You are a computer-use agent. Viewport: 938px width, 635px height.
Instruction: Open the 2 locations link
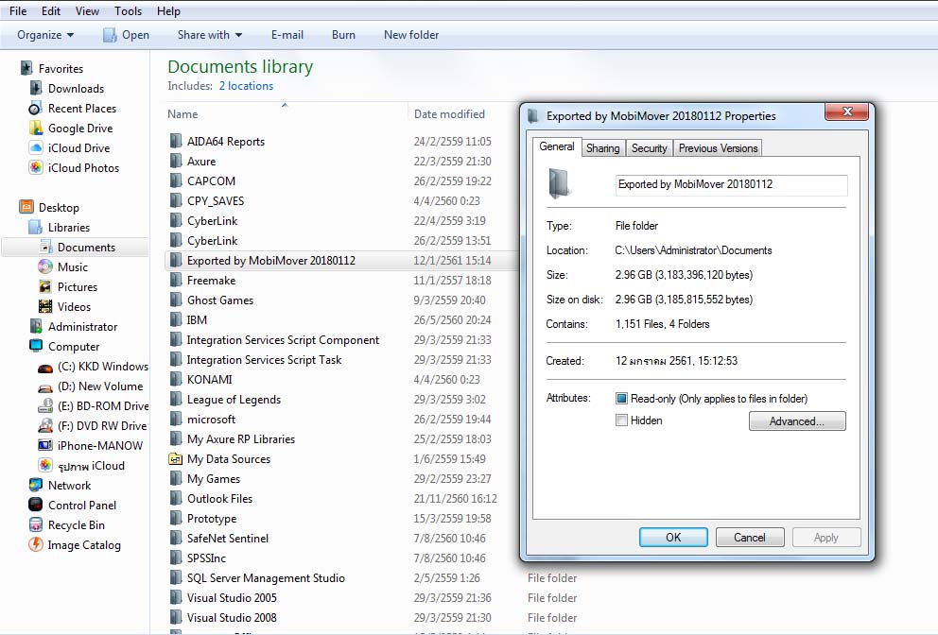pos(246,85)
